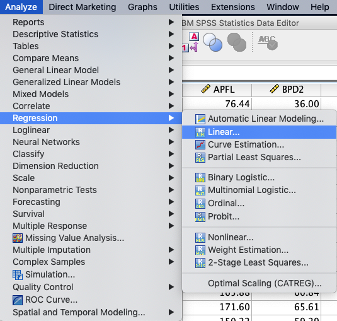
Task: Open the Direct Marketing menu
Action: pyautogui.click(x=83, y=7)
